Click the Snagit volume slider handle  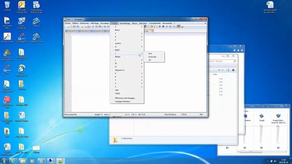tap(261, 126)
